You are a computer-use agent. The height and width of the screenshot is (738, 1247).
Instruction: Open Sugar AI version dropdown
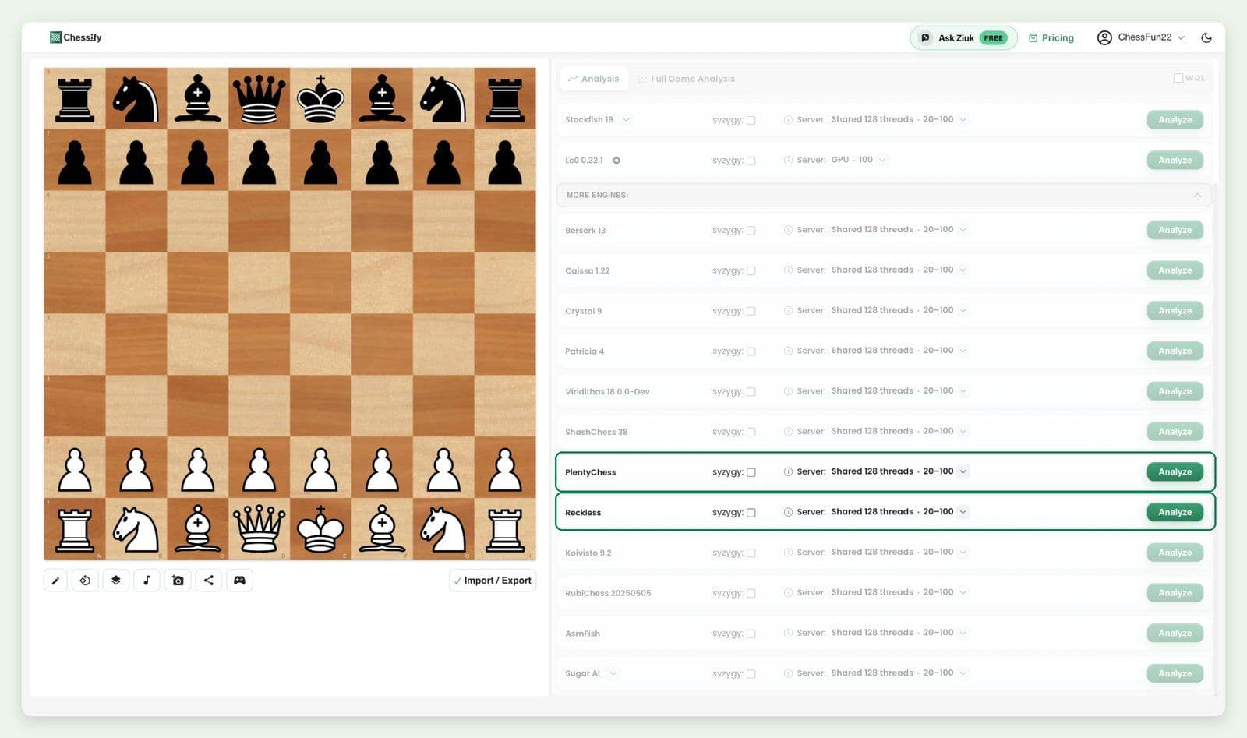tap(613, 673)
